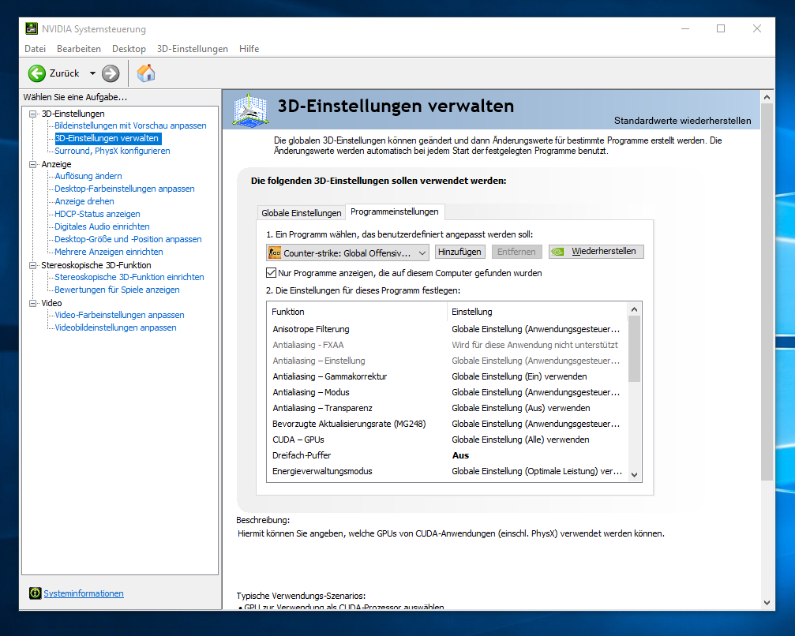795x636 pixels.
Task: Select 3D-Einstellungen verwalten in tree
Action: pyautogui.click(x=107, y=138)
